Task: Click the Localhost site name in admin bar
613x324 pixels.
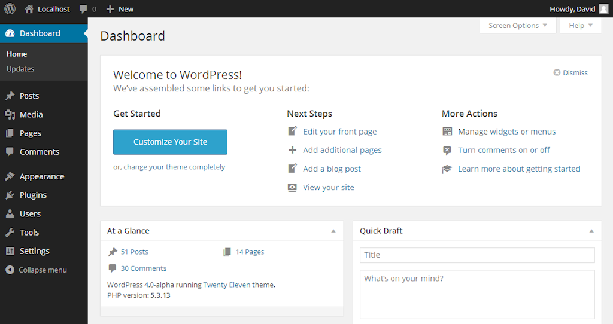Action: [54, 9]
